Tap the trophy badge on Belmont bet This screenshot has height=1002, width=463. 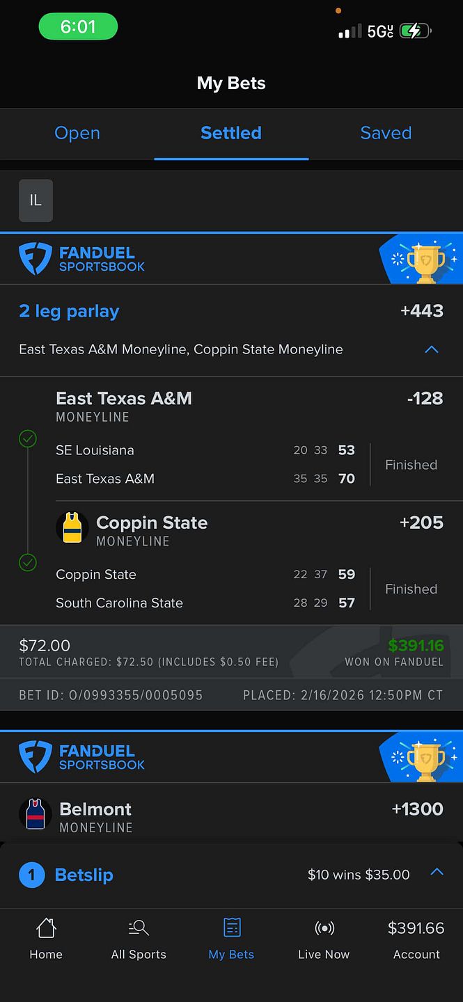pyautogui.click(x=421, y=757)
